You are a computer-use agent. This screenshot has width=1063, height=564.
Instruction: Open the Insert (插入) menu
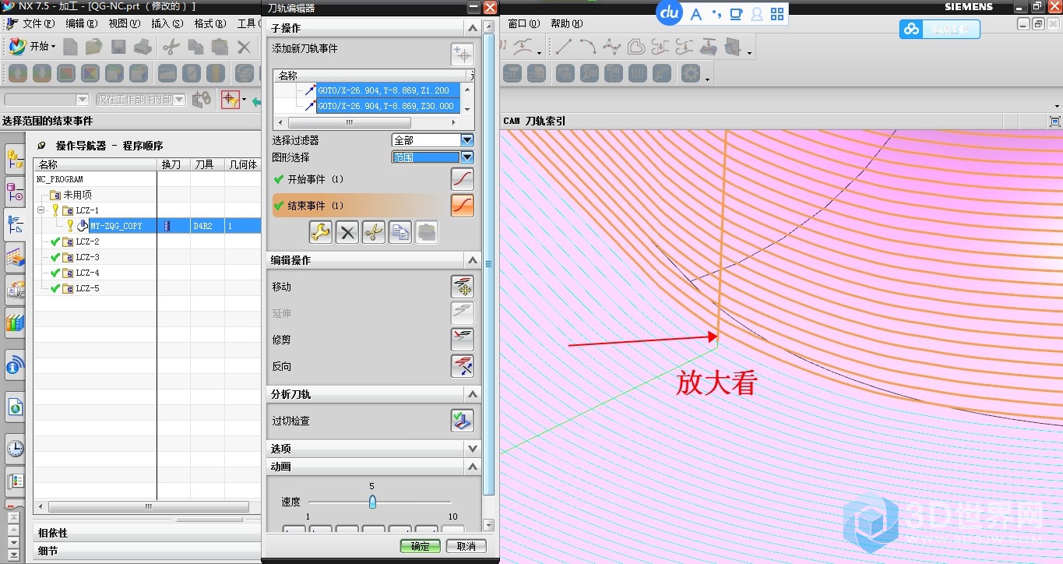pos(167,23)
